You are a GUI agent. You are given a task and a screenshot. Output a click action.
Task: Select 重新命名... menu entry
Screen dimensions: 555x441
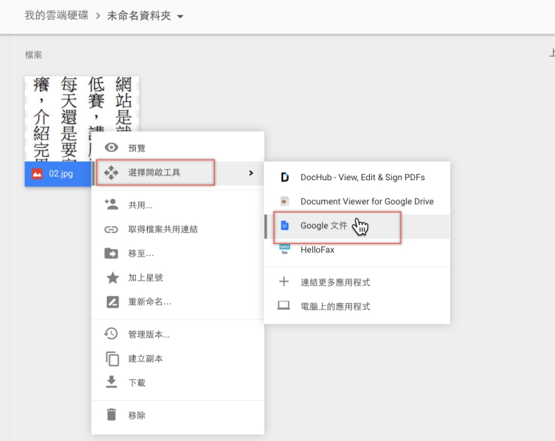pyautogui.click(x=178, y=302)
